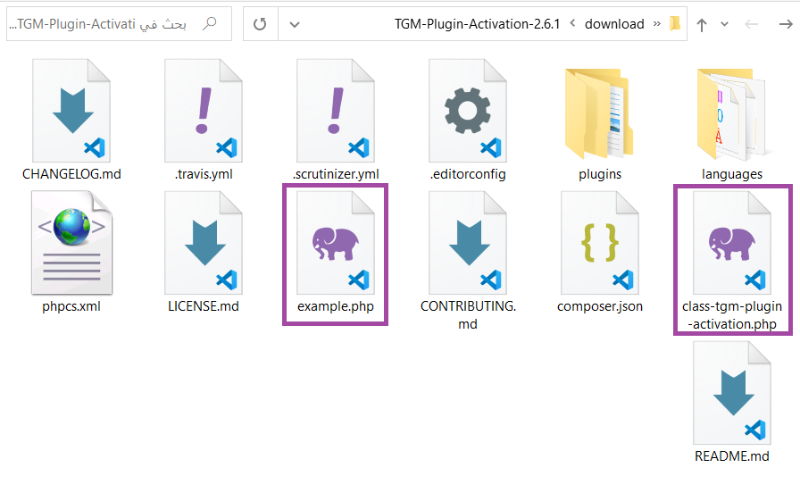Select the LICENSE.md file icon
This screenshot has height=501, width=800.
(204, 243)
